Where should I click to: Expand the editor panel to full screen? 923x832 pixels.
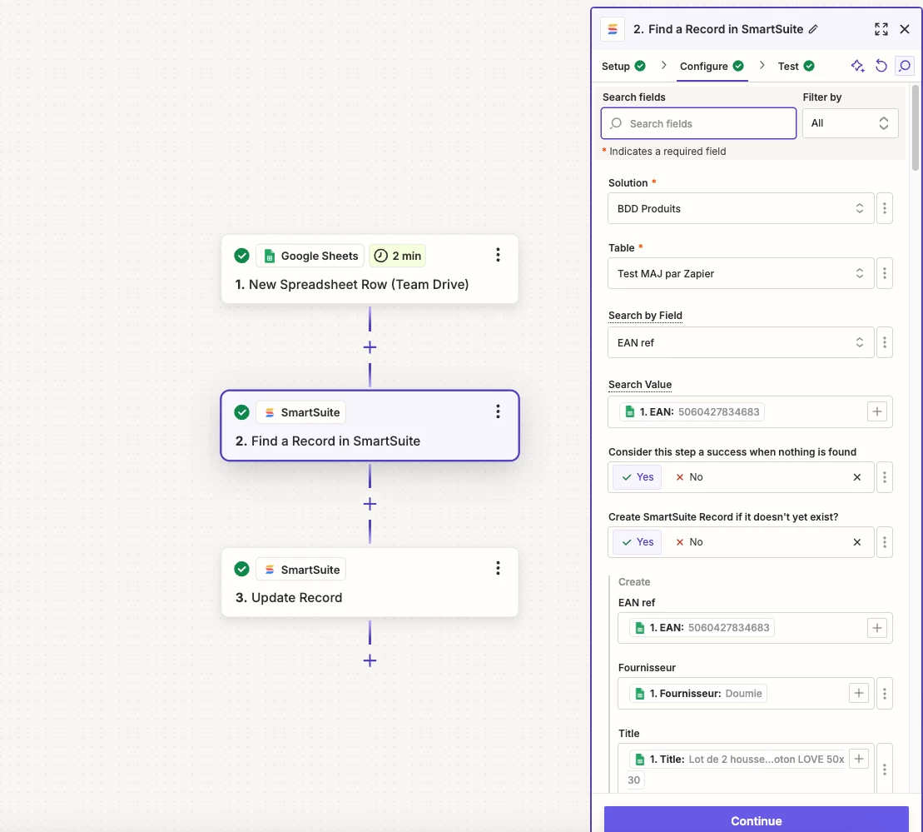coord(881,29)
